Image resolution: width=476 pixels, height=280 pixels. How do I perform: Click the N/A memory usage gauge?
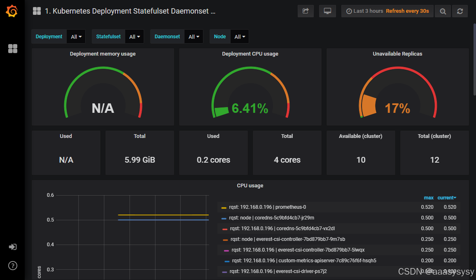click(103, 108)
